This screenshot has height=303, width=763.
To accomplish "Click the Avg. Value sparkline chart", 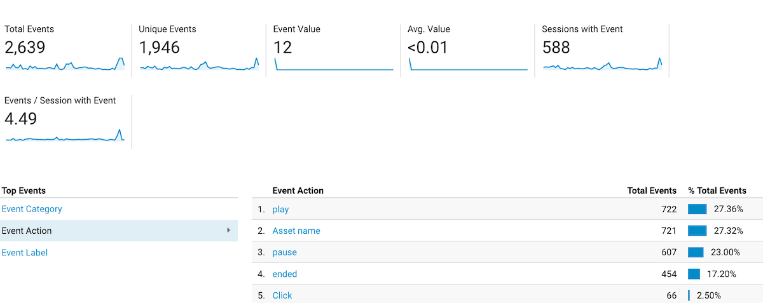I will [x=468, y=64].
